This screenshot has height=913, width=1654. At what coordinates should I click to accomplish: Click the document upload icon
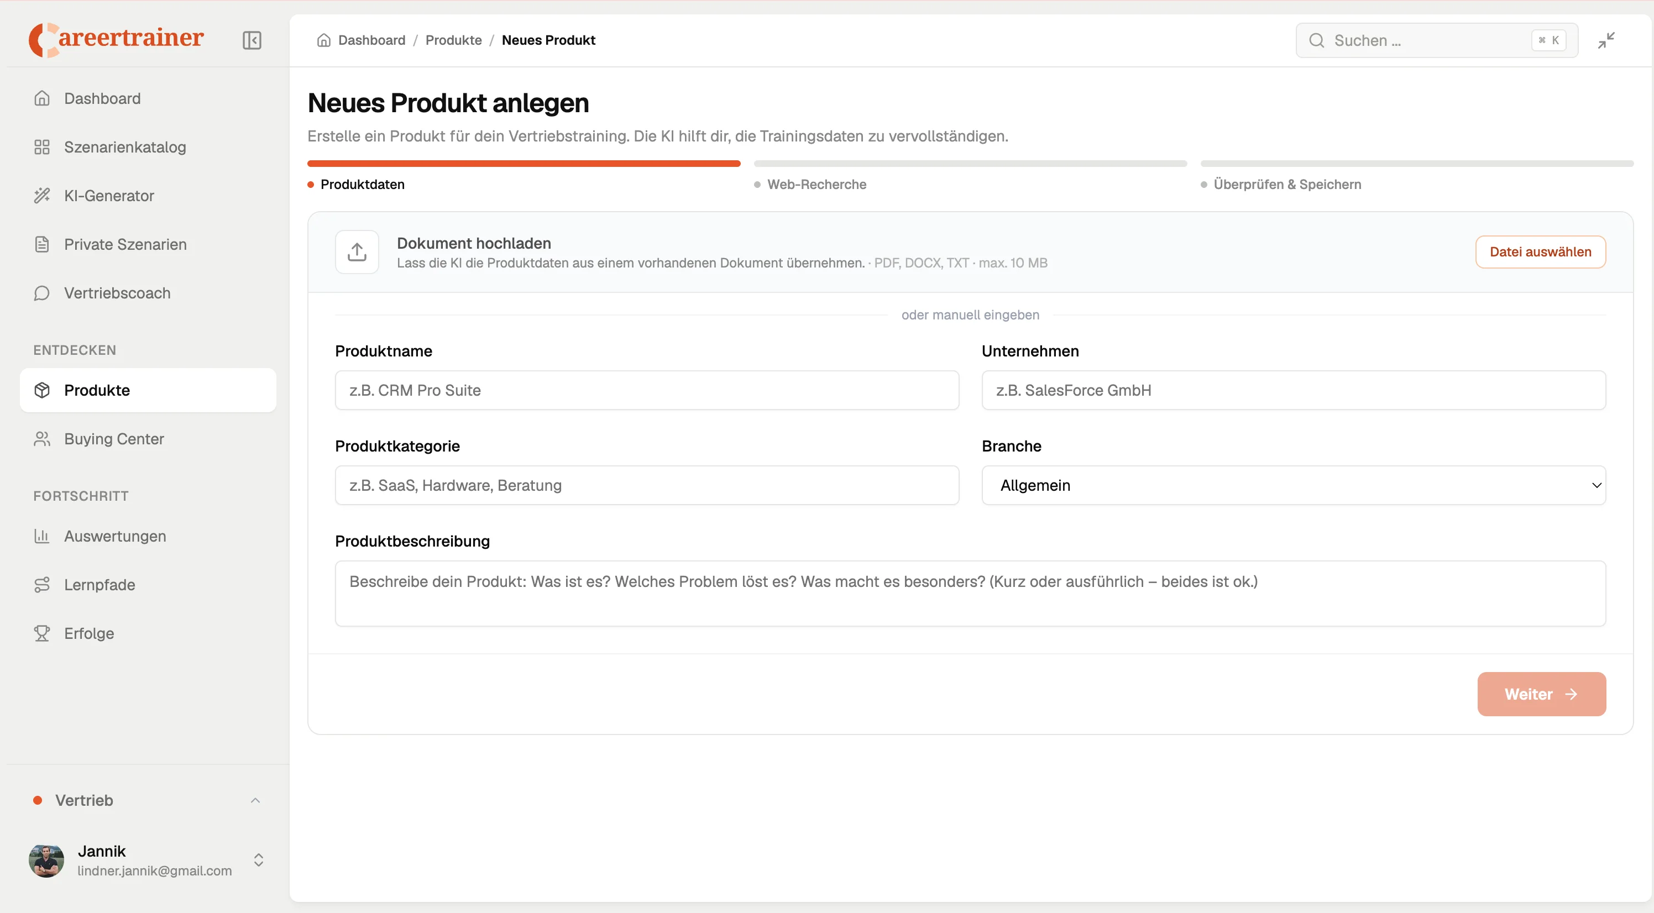click(357, 251)
